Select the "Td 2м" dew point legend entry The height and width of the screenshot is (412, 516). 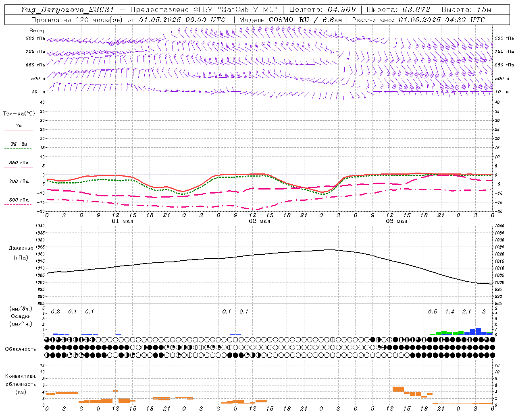19,144
